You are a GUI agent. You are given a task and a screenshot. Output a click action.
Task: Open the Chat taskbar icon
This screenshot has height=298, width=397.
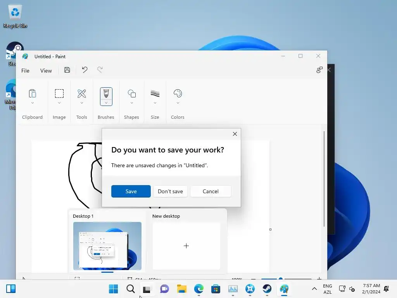(x=164, y=289)
